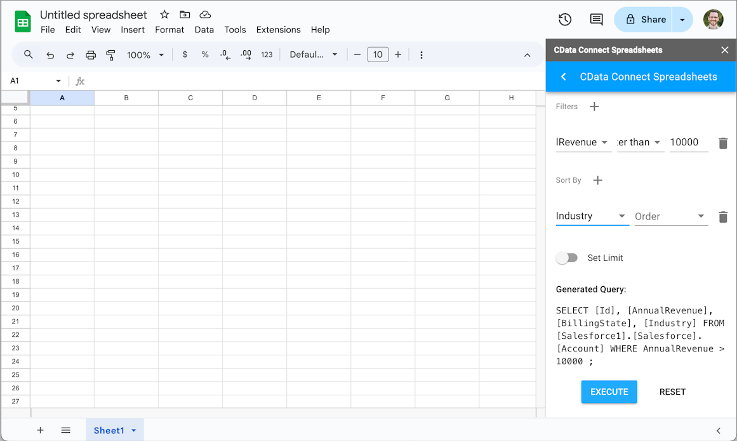This screenshot has height=441, width=737.
Task: Click the EXECUTE button
Action: 609,392
